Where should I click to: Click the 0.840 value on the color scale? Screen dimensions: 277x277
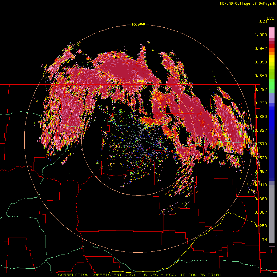(261, 76)
